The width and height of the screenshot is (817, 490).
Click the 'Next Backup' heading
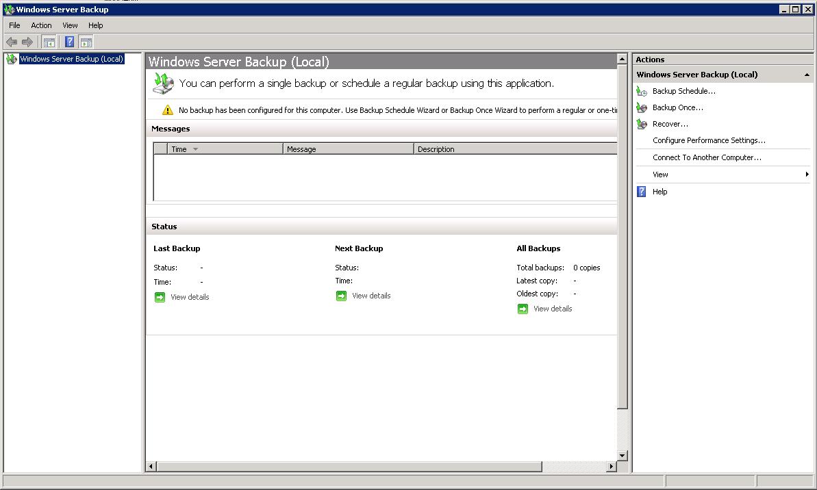tap(359, 248)
